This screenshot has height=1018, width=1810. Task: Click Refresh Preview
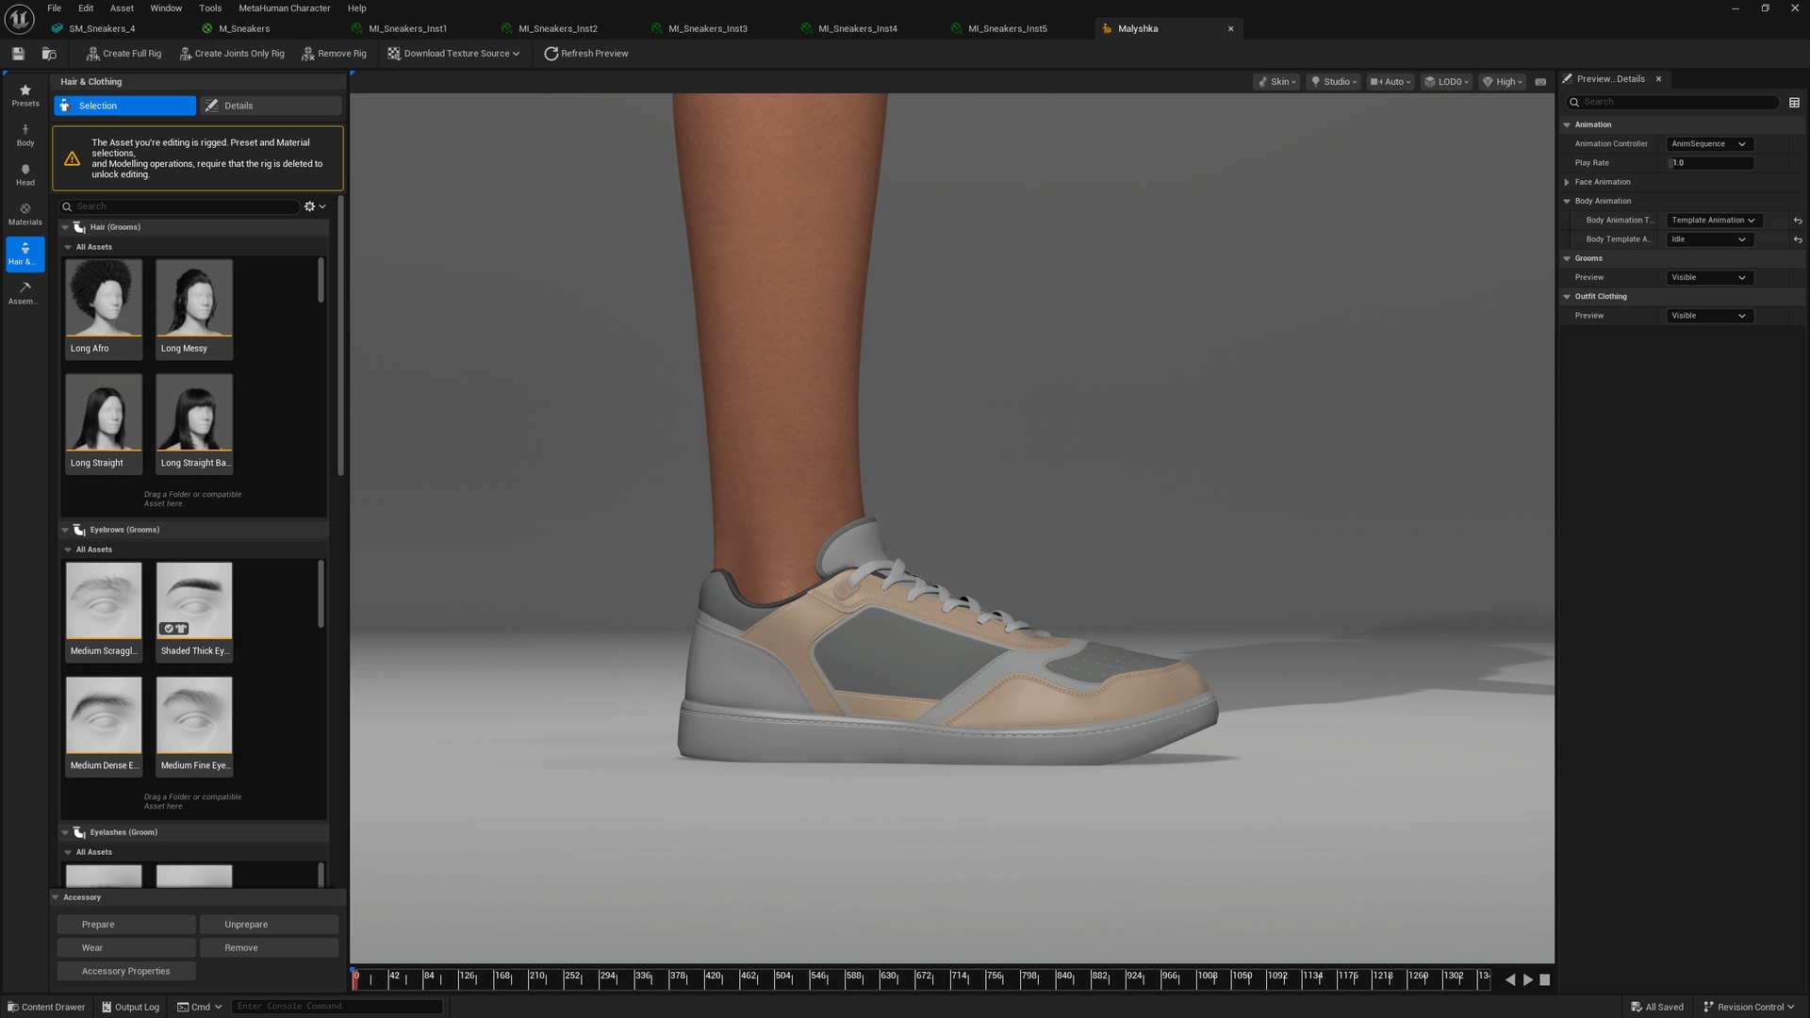[585, 54]
